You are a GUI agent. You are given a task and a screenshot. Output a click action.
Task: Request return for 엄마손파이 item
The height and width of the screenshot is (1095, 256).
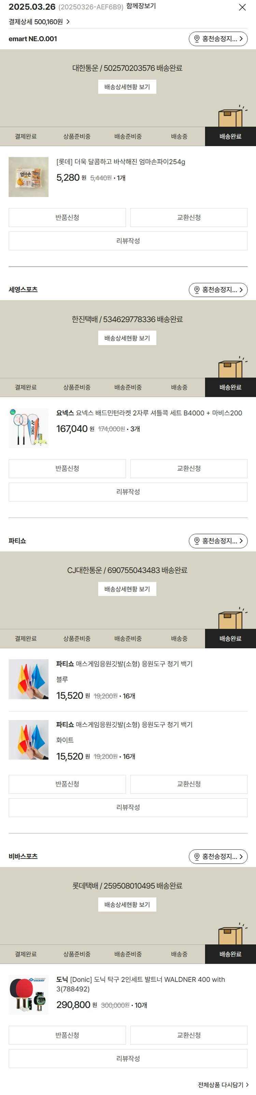click(67, 218)
